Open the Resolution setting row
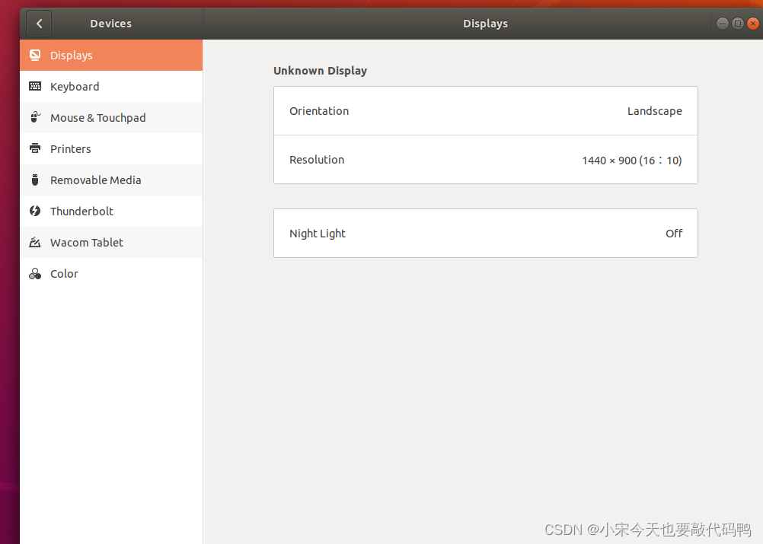Viewport: 763px width, 544px height. pyautogui.click(x=485, y=159)
